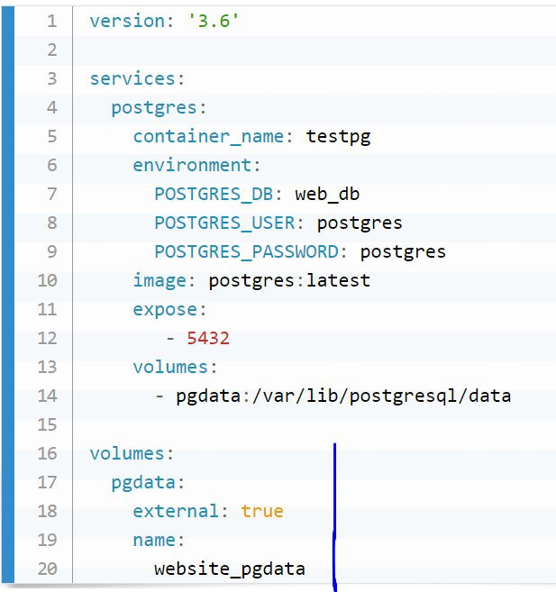Image resolution: width=556 pixels, height=592 pixels.
Task: Click line number 15 in the gutter
Action: tap(47, 424)
